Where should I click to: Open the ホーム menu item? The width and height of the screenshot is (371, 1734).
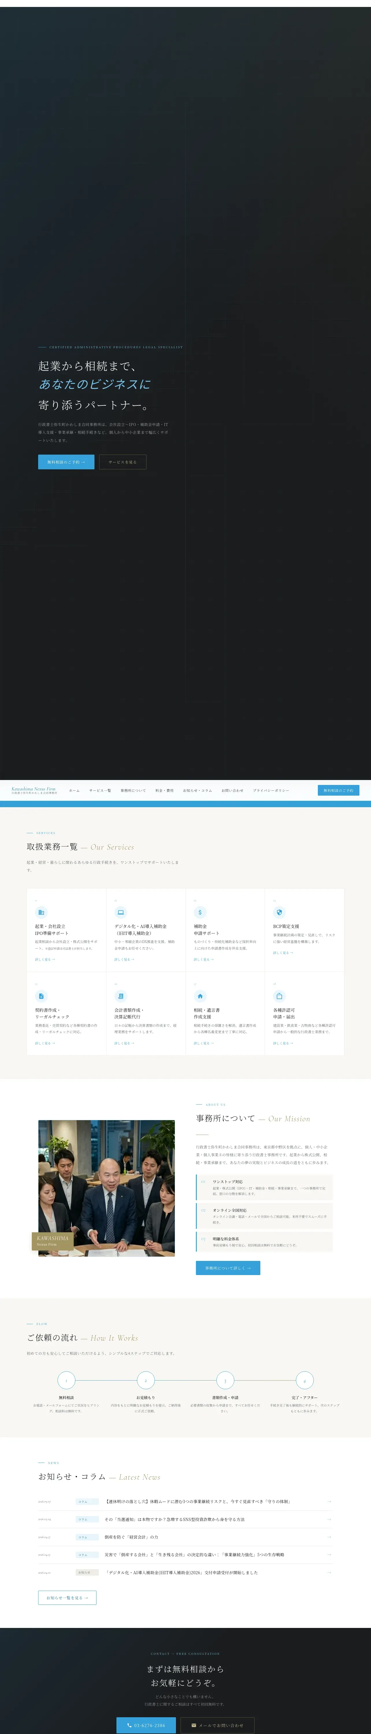74,790
